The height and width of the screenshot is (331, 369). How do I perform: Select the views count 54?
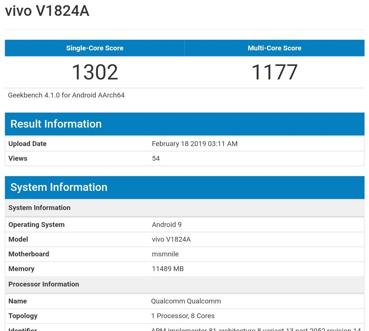(x=156, y=159)
